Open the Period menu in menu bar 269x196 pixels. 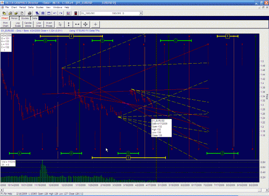point(22,7)
